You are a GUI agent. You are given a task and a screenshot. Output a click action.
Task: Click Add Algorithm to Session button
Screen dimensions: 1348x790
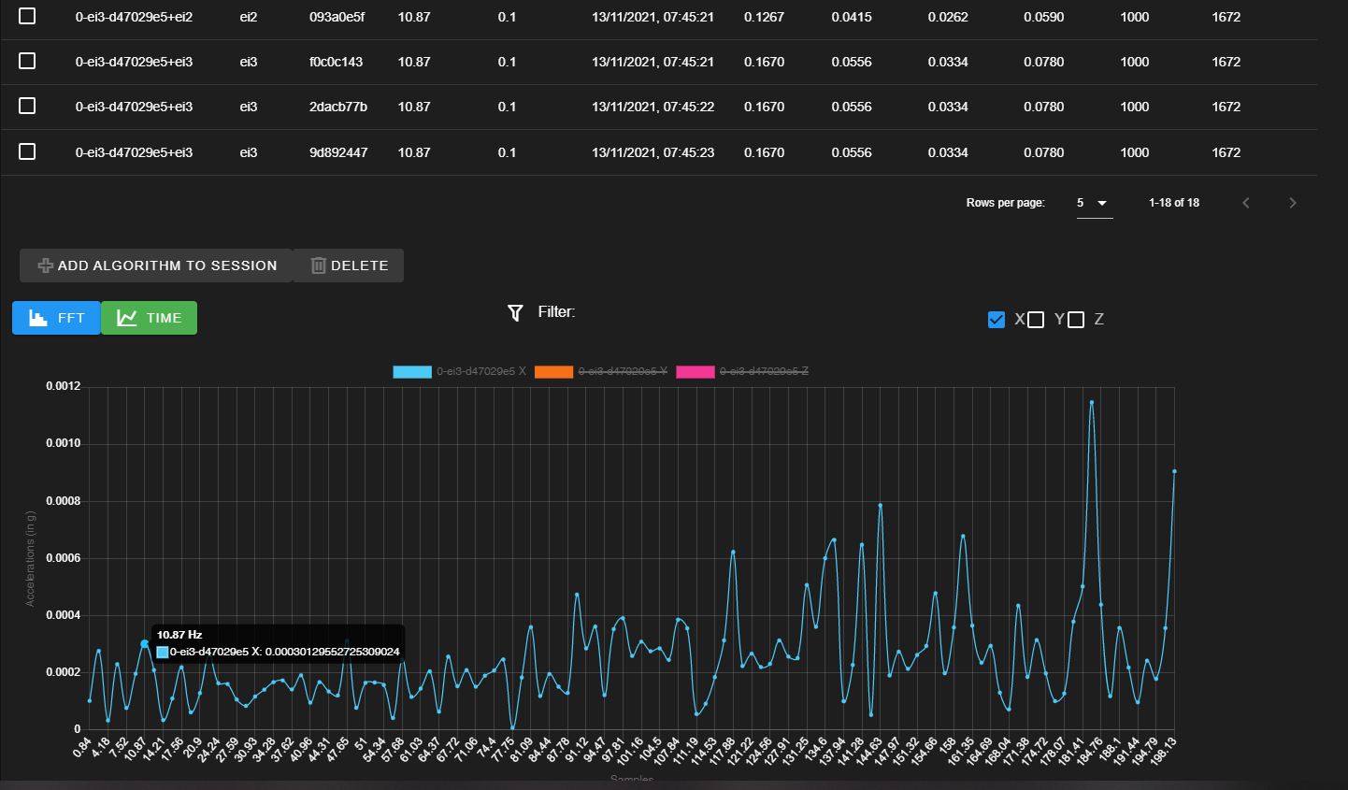coord(156,266)
